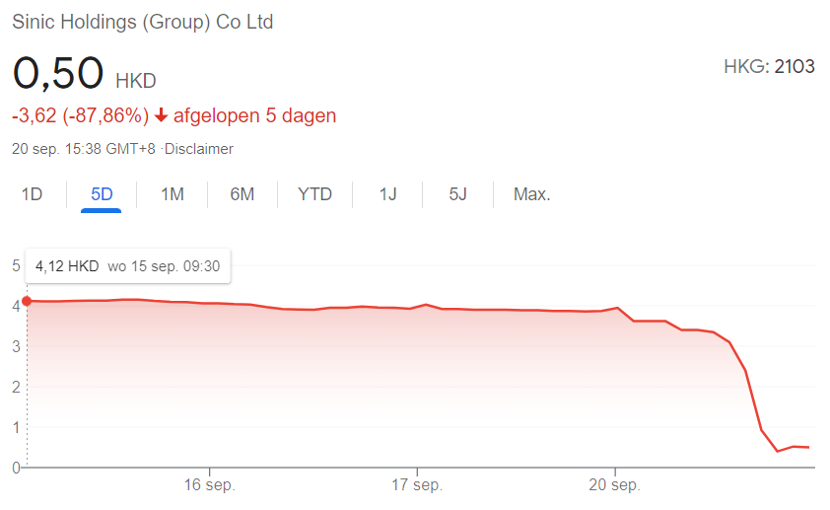
Task: Open the Disclaimer link
Action: pyautogui.click(x=200, y=149)
